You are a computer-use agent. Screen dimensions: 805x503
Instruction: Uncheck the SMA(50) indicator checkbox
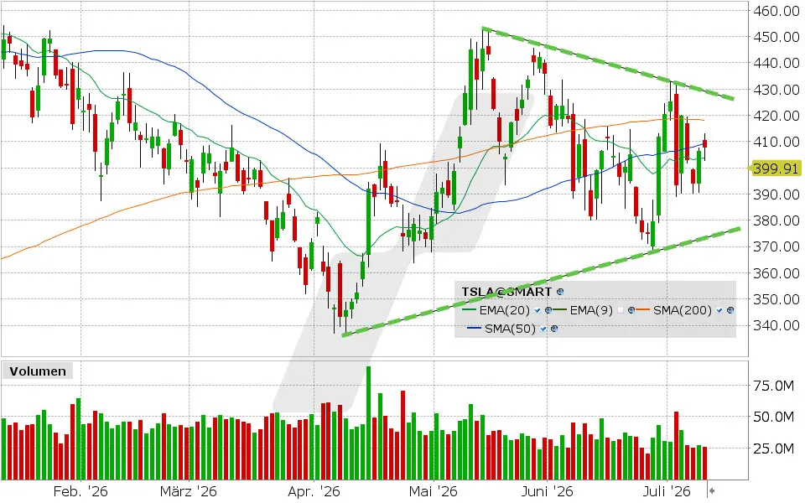543,329
